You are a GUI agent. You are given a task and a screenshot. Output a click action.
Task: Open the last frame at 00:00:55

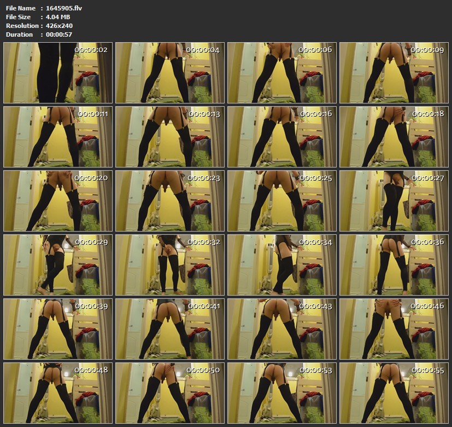coord(393,393)
